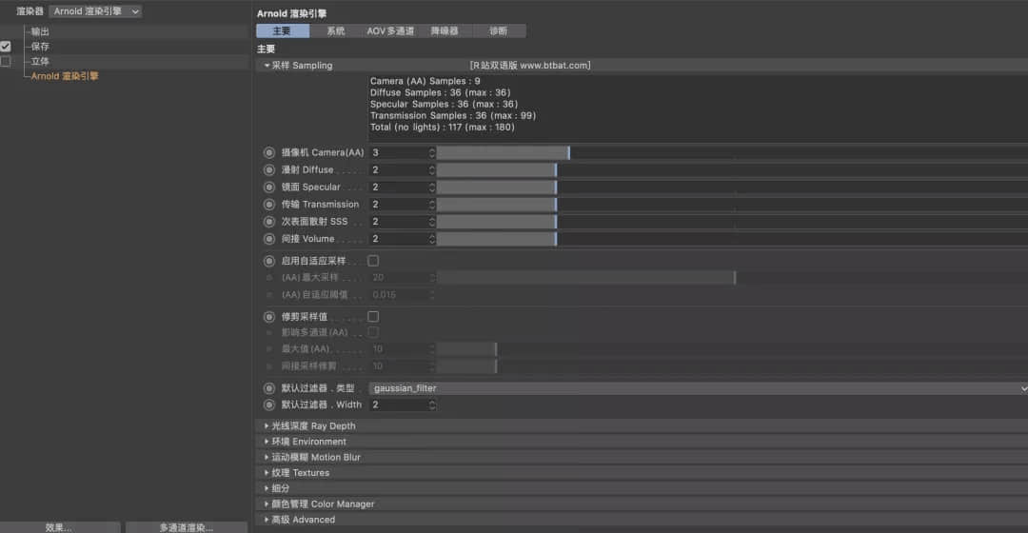Switch to the 降噪器 tab
Screen dimensions: 1028x533
[445, 30]
